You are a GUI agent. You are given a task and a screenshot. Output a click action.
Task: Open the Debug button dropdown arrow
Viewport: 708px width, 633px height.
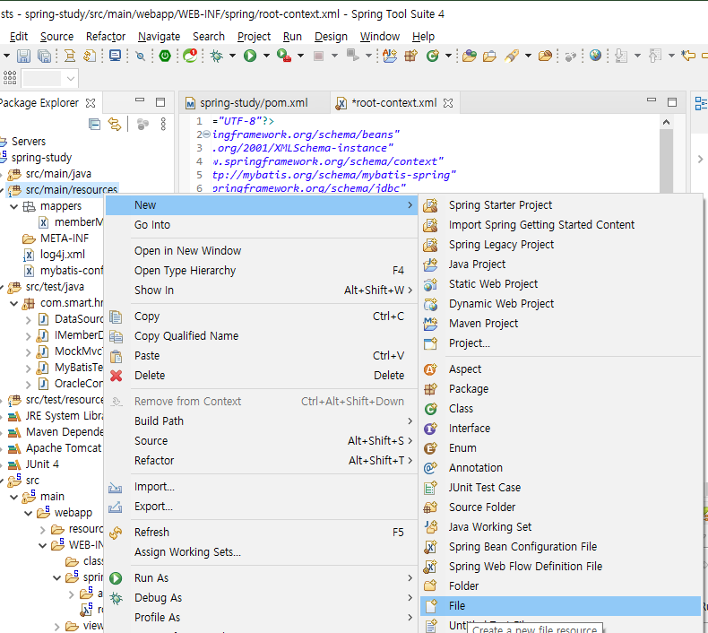coord(232,56)
